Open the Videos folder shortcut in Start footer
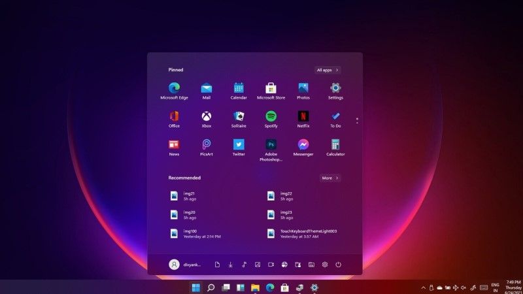Viewport: 523px width, 294px height. click(271, 265)
